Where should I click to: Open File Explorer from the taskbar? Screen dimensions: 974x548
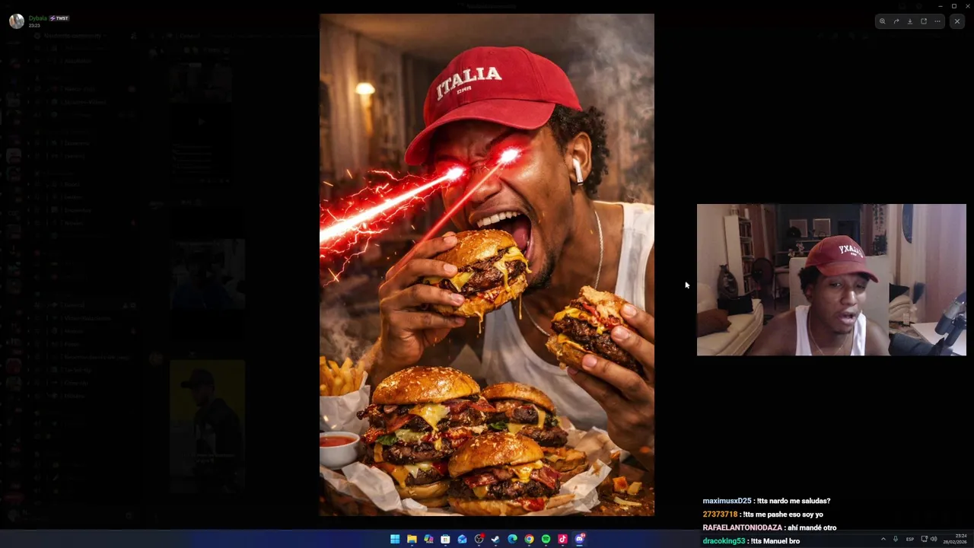pyautogui.click(x=412, y=539)
